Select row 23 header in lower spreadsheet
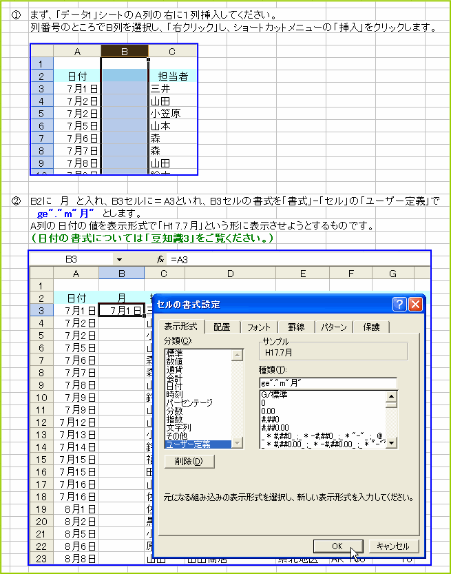Viewport: 451px width, 574px height. pos(41,559)
